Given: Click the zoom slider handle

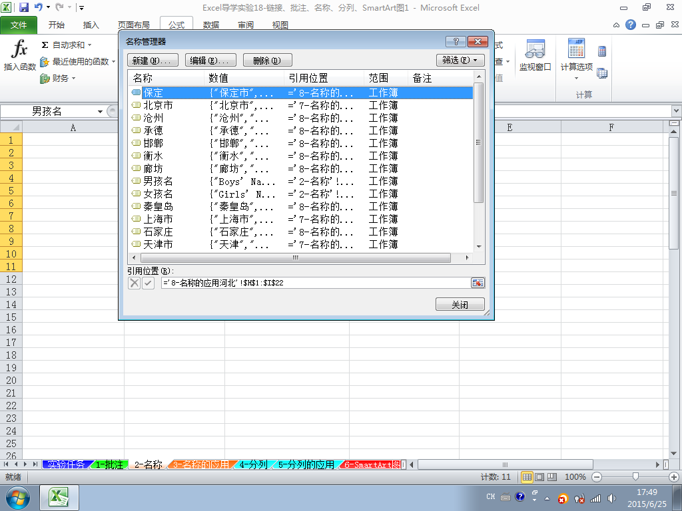Looking at the screenshot, I should click(635, 477).
